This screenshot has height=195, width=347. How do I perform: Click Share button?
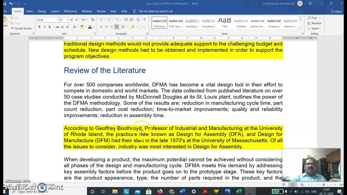[336, 11]
